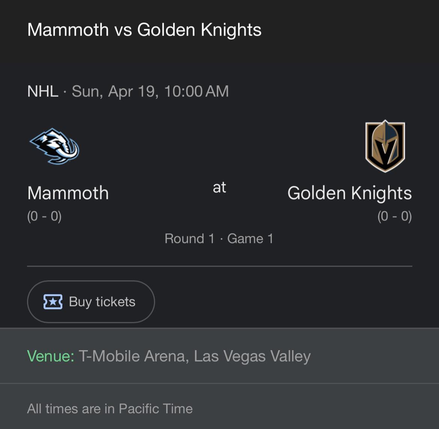The image size is (439, 429).
Task: Click the Pacific Time notice
Action: (x=110, y=409)
